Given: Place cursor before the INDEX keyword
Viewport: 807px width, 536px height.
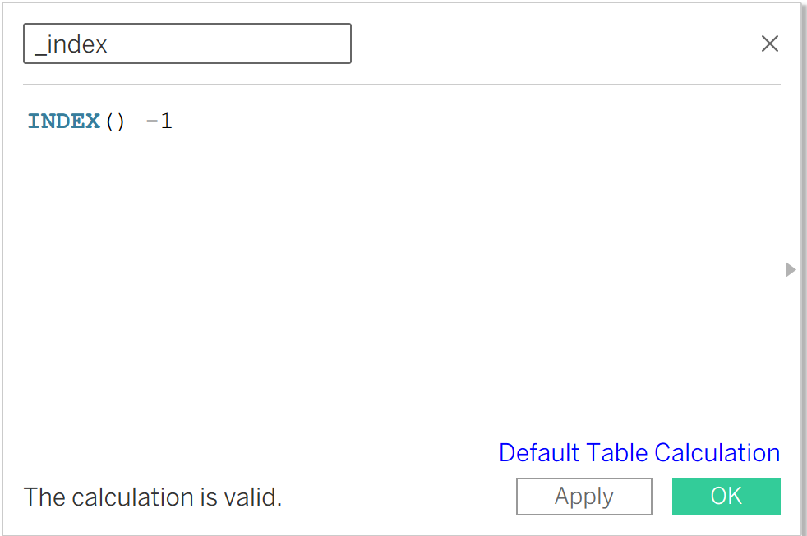Looking at the screenshot, I should [x=28, y=121].
